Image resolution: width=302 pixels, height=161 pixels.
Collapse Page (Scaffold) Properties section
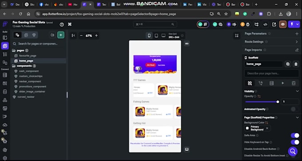(x=297, y=118)
